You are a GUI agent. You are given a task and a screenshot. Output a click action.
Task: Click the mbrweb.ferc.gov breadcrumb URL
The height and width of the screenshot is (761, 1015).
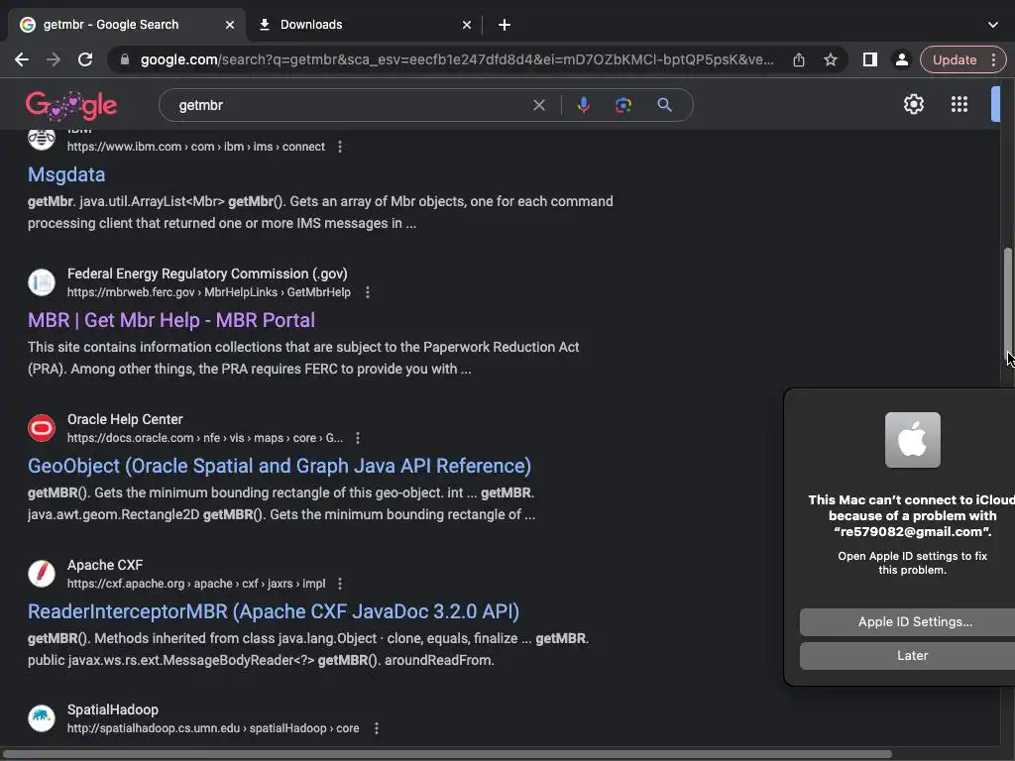coord(209,292)
